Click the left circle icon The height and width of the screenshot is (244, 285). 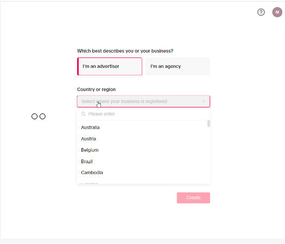coord(34,117)
